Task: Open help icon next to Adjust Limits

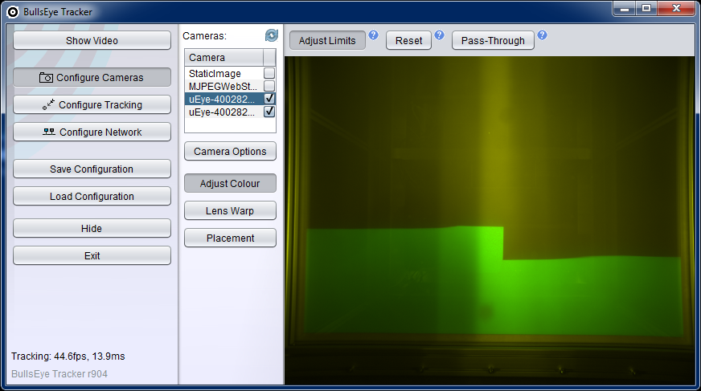Action: 373,35
